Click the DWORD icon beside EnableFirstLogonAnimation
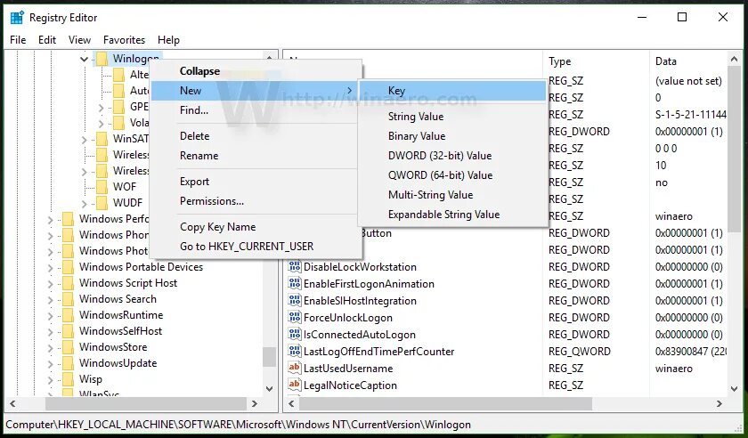Image resolution: width=748 pixels, height=438 pixels. point(295,283)
